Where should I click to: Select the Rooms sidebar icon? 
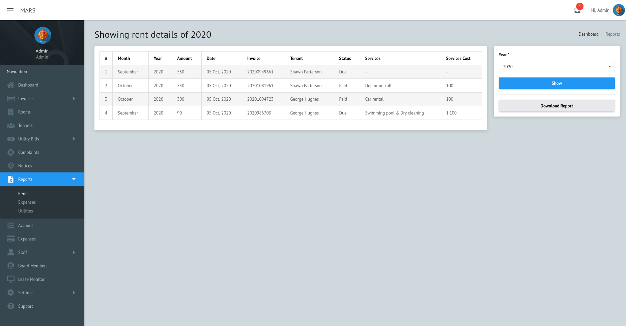[x=11, y=112]
